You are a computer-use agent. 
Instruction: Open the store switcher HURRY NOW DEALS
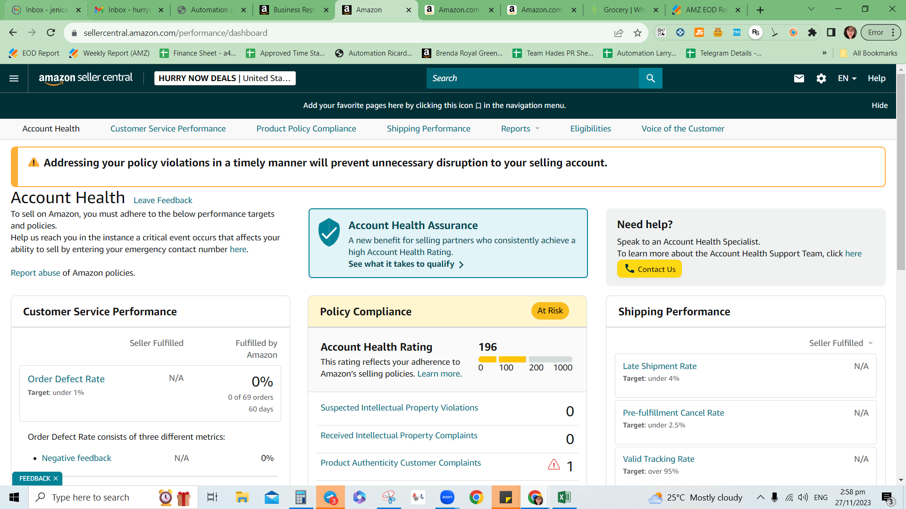click(225, 78)
